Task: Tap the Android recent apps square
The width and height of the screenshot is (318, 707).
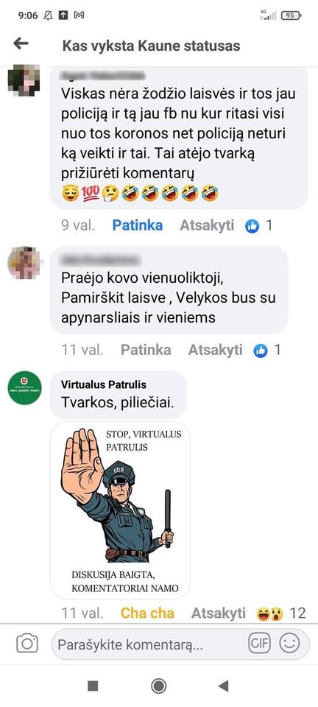Action: (x=93, y=686)
